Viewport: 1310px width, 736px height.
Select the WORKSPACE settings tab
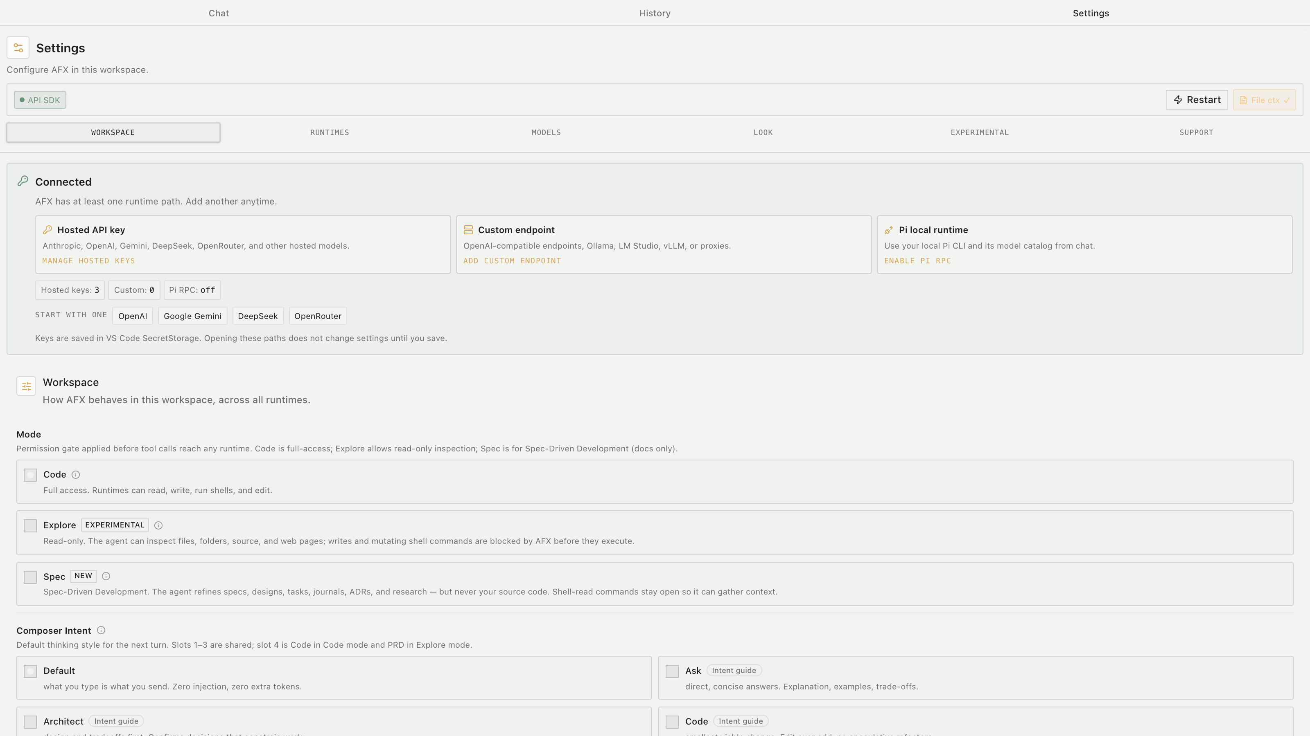113,132
